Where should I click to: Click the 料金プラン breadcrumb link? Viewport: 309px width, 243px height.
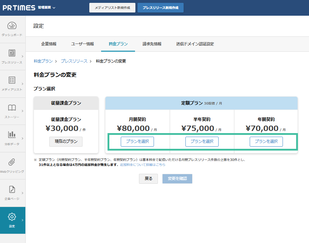[x=43, y=61]
